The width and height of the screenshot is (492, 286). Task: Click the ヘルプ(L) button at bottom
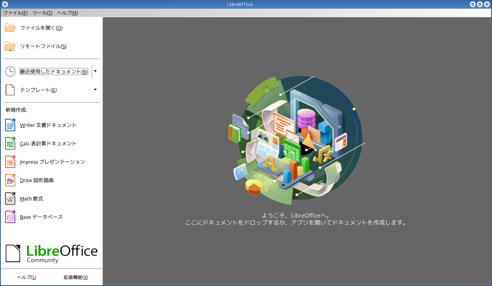27,277
